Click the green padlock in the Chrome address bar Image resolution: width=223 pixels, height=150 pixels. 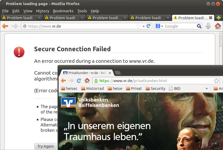click(96, 81)
